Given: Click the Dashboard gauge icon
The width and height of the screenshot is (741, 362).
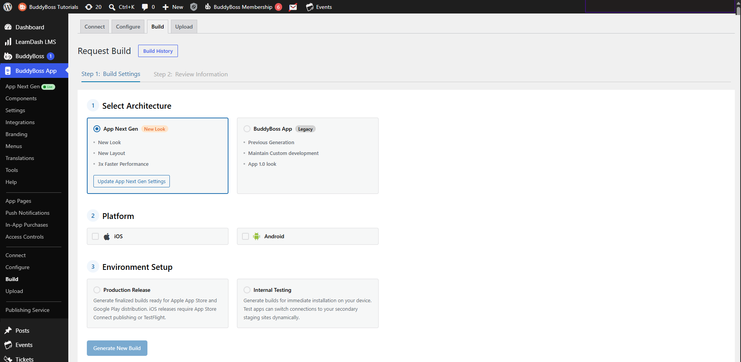Looking at the screenshot, I should click(8, 27).
